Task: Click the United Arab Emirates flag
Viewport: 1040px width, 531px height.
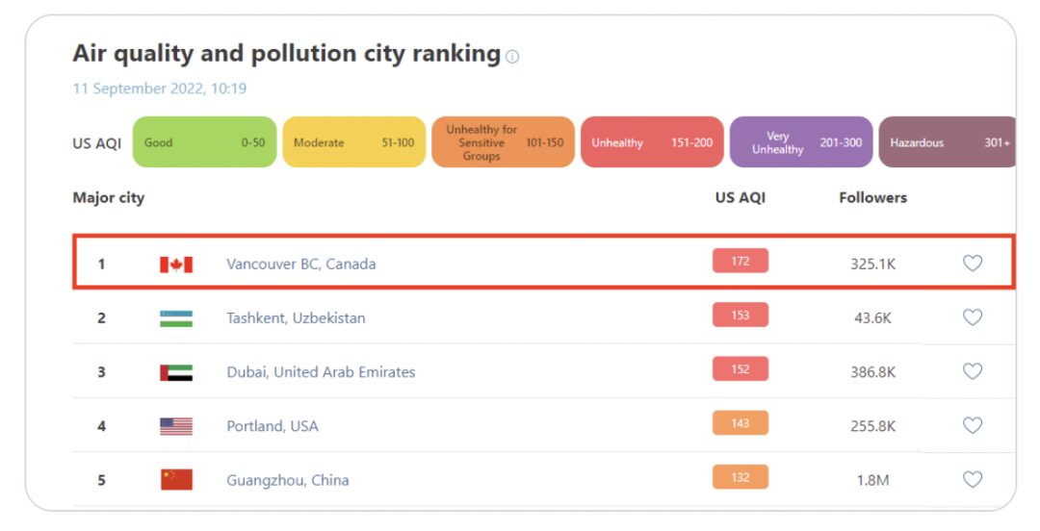Action: click(176, 372)
